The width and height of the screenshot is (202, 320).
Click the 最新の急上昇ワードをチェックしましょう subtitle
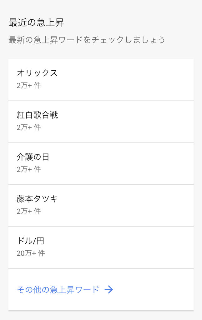coord(87,40)
